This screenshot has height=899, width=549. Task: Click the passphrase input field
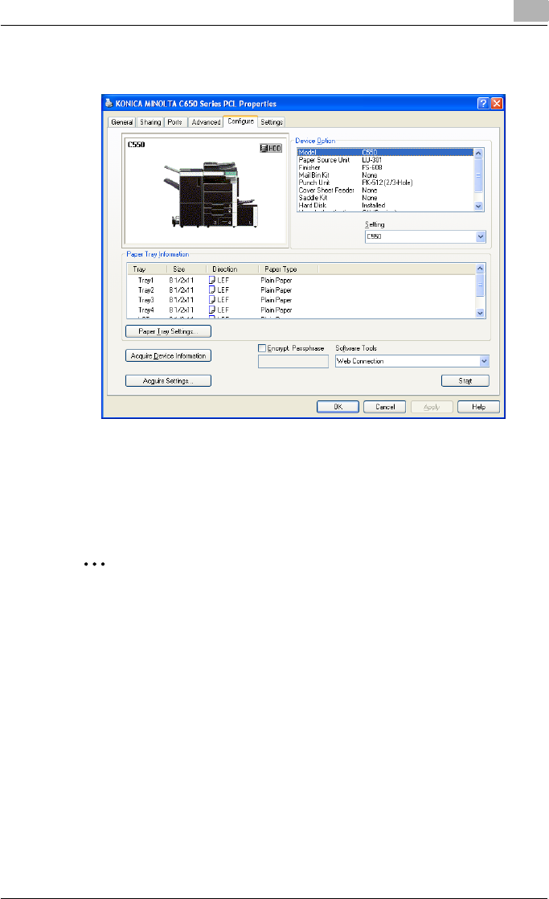click(x=293, y=361)
